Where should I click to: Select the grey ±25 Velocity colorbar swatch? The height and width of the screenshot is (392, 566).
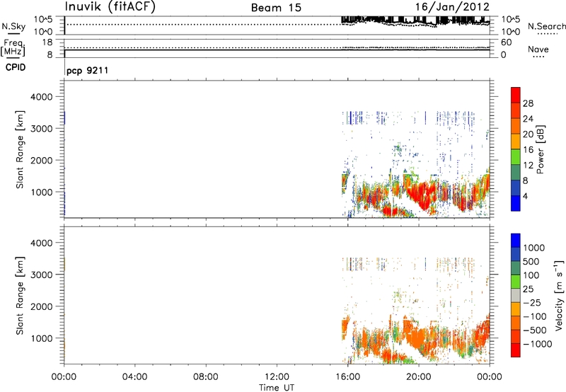pyautogui.click(x=516, y=295)
